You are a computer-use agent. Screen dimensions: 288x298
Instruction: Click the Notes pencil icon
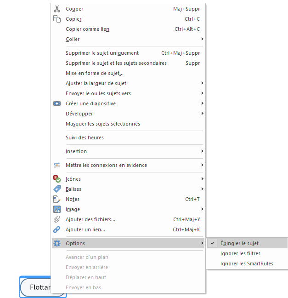click(57, 199)
